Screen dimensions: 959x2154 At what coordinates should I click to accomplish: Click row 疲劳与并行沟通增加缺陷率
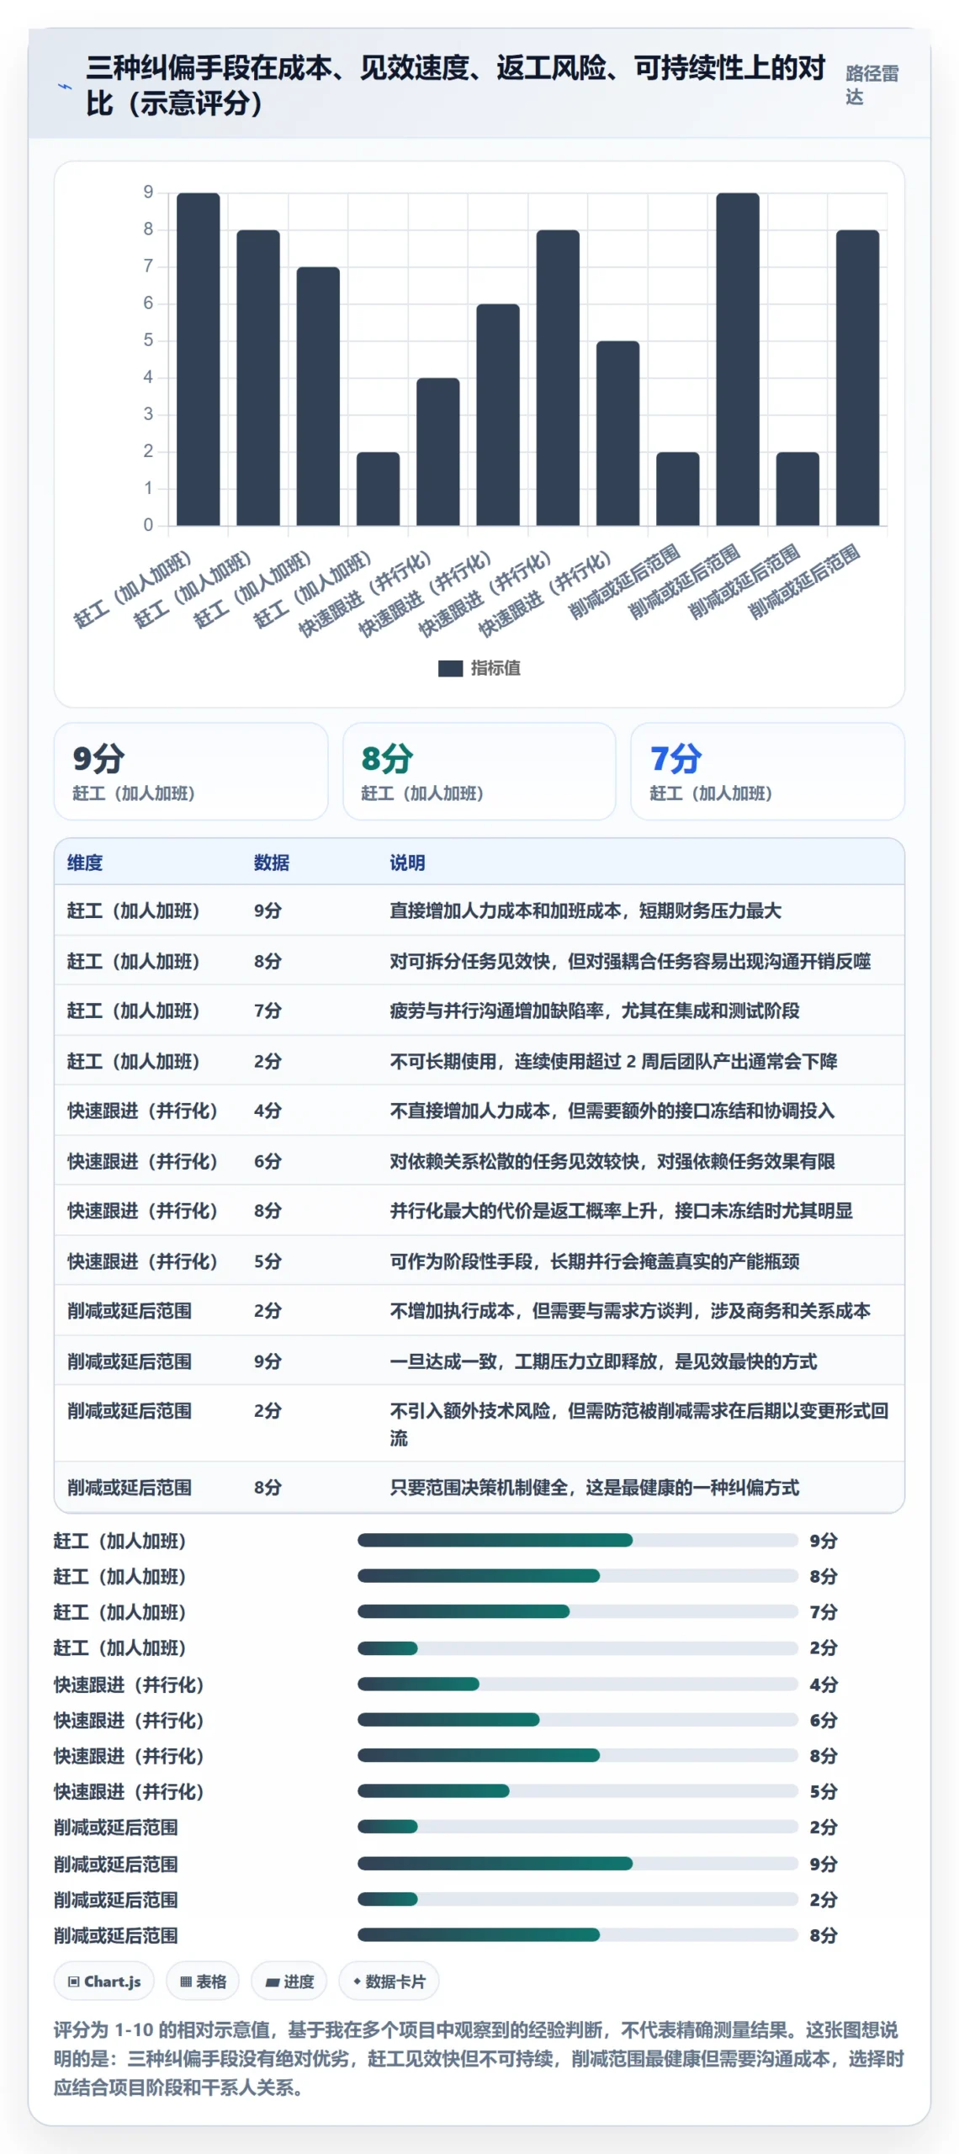click(x=479, y=1011)
